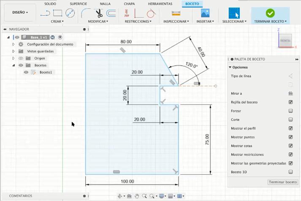Open display settings monitor icon
The width and height of the screenshot is (301, 201).
pyautogui.click(x=161, y=196)
